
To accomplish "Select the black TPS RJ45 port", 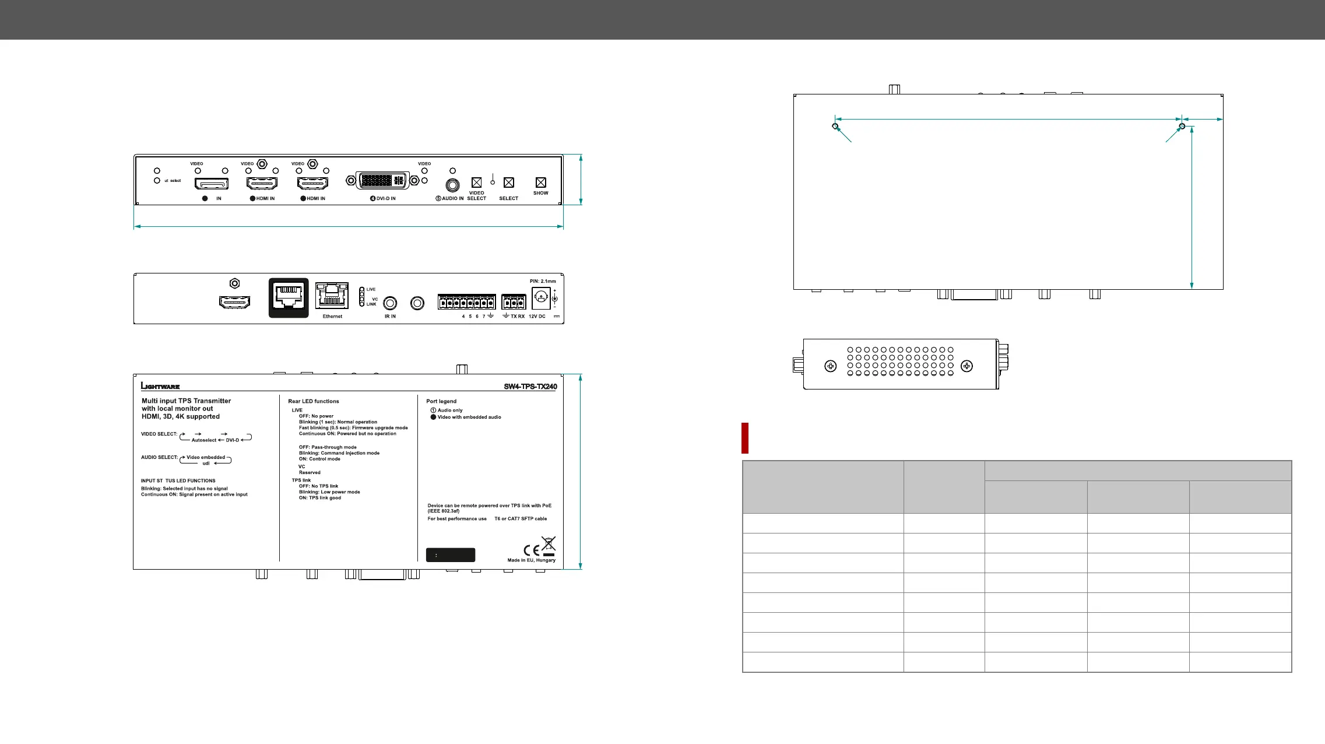I will pos(289,298).
